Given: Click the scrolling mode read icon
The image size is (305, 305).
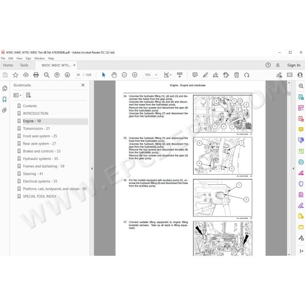Looking at the screenshot, I should [x=180, y=75].
